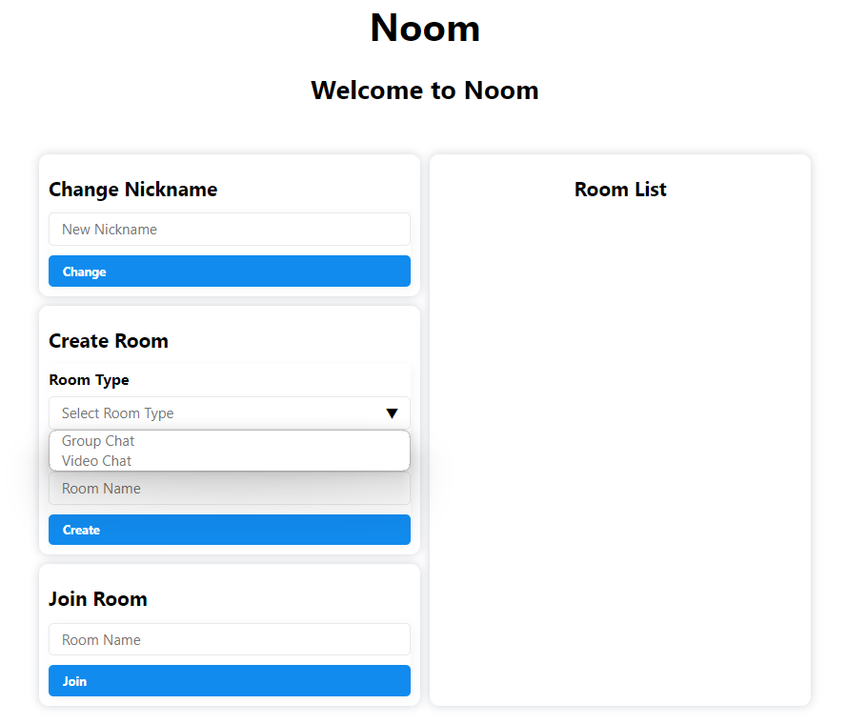Click the Room Type label
Image resolution: width=848 pixels, height=724 pixels.
[x=89, y=380]
